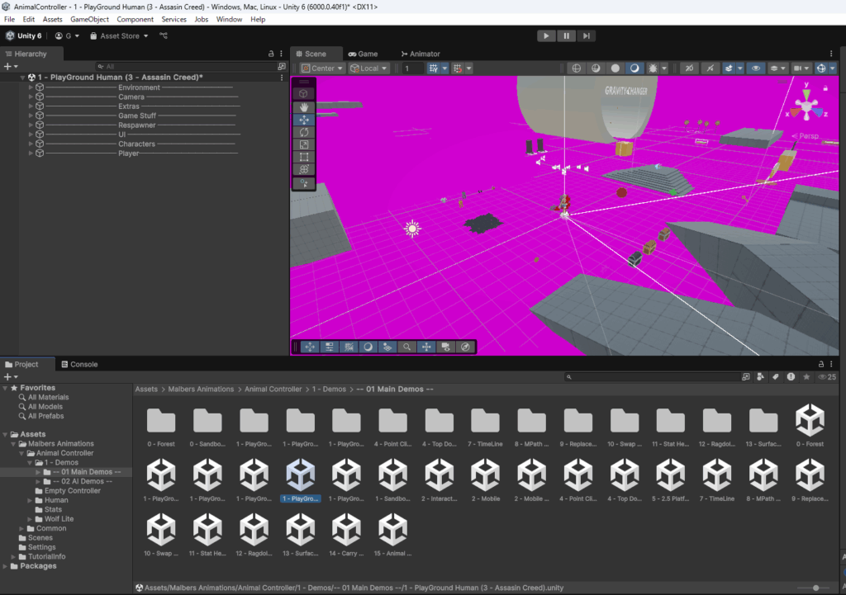The image size is (846, 595).
Task: Toggle 2D view mode in Scene toolbar
Action: pyautogui.click(x=689, y=68)
